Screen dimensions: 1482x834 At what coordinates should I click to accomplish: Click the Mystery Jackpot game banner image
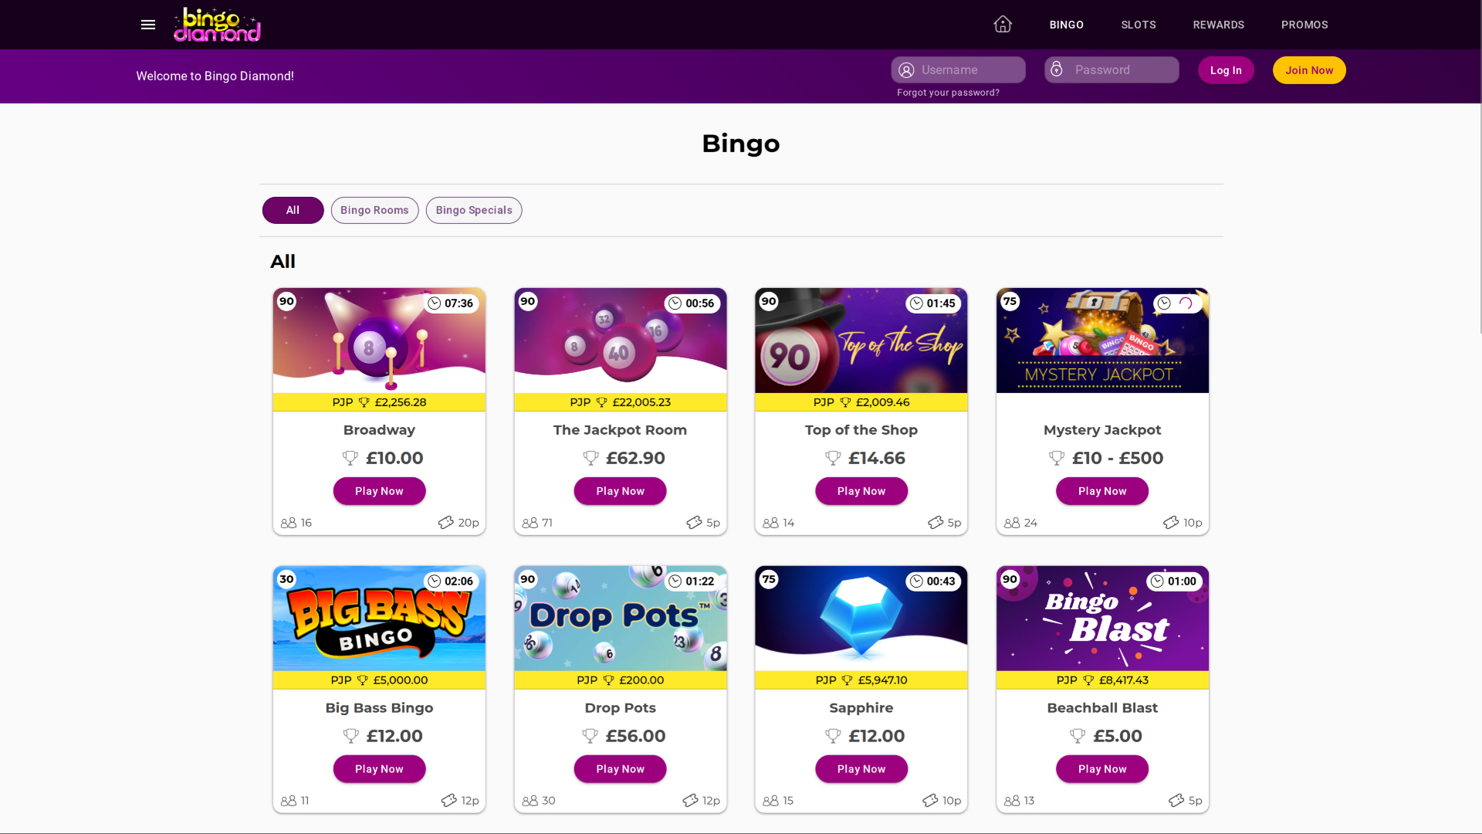1101,340
